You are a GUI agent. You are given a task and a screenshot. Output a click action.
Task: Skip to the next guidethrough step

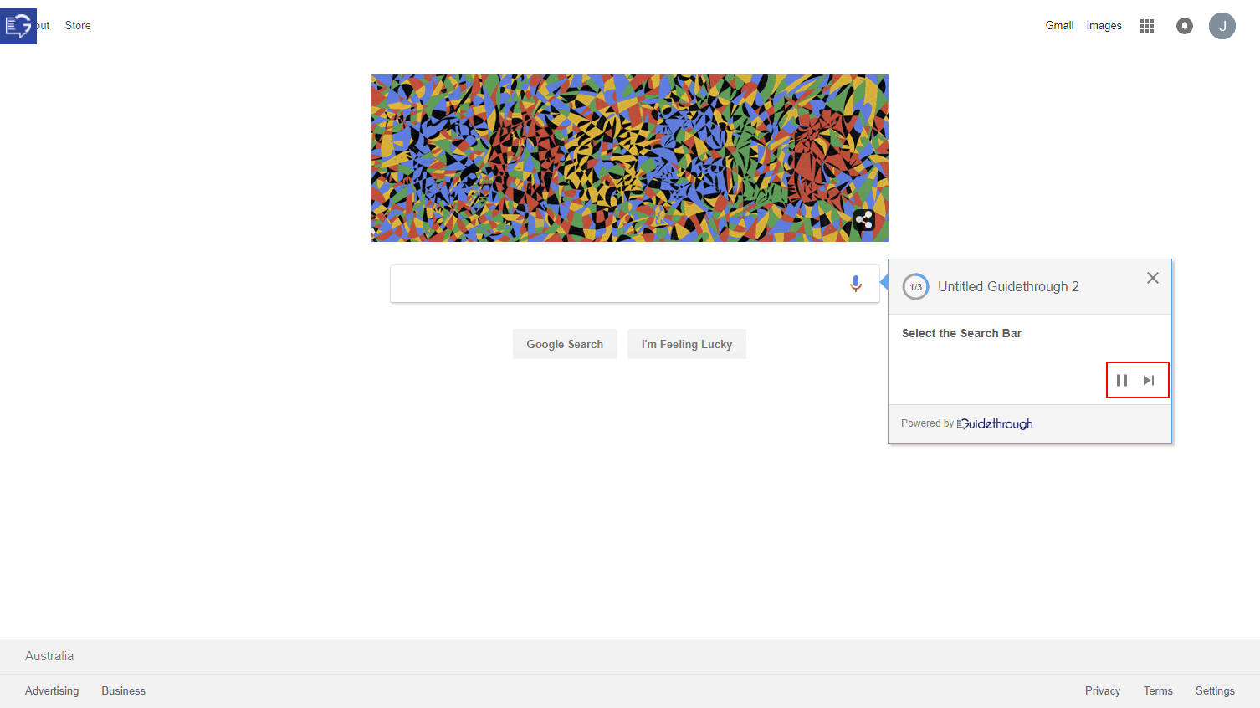point(1149,380)
